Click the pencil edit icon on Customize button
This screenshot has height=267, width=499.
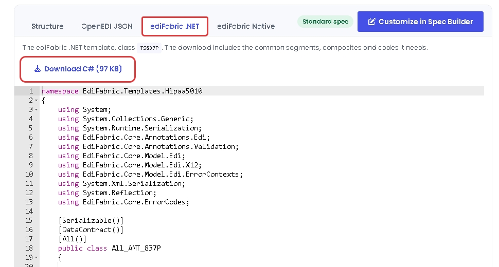click(371, 22)
